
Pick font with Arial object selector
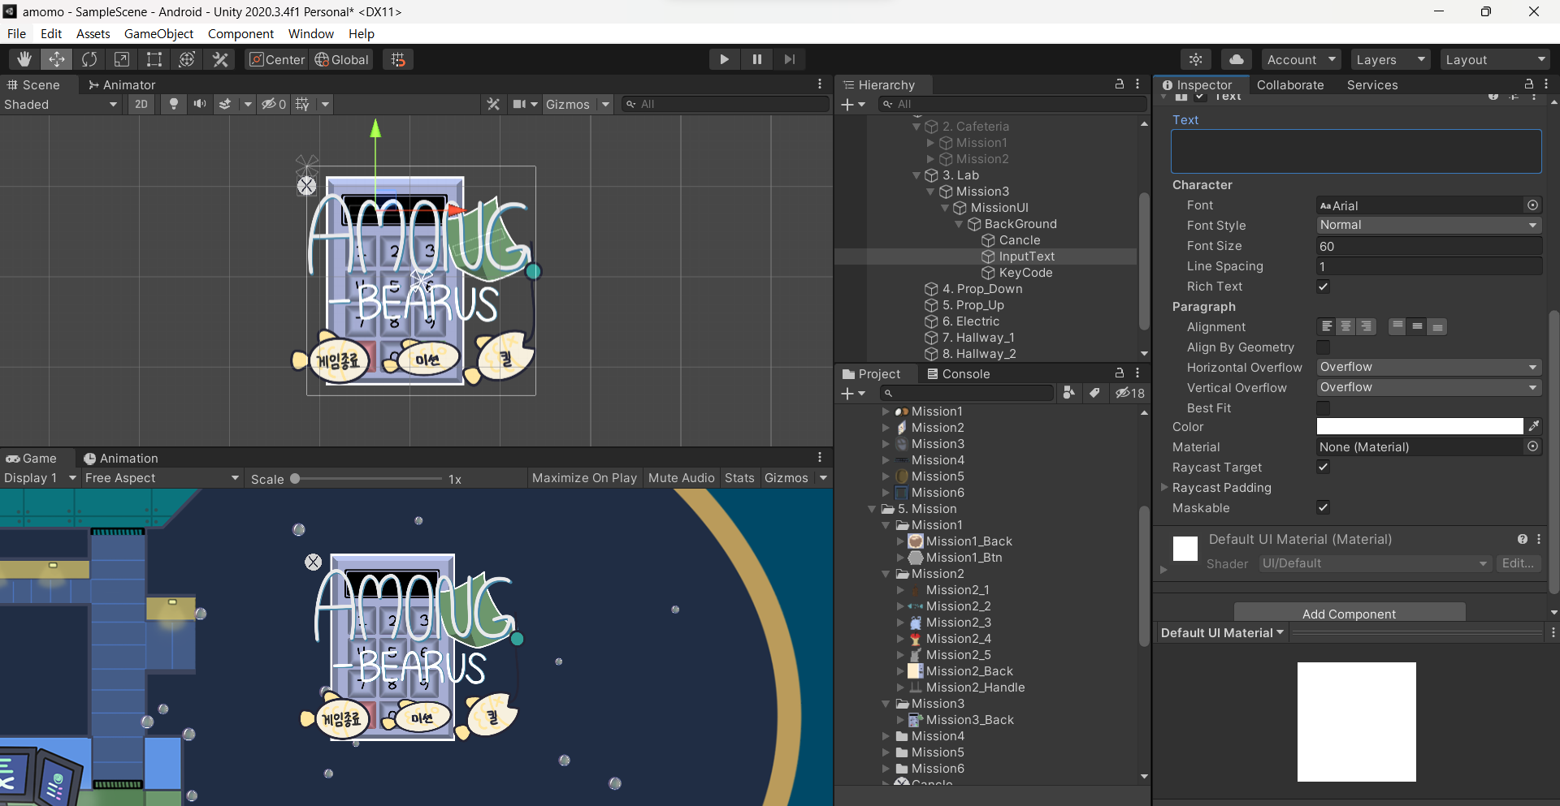click(x=1532, y=205)
